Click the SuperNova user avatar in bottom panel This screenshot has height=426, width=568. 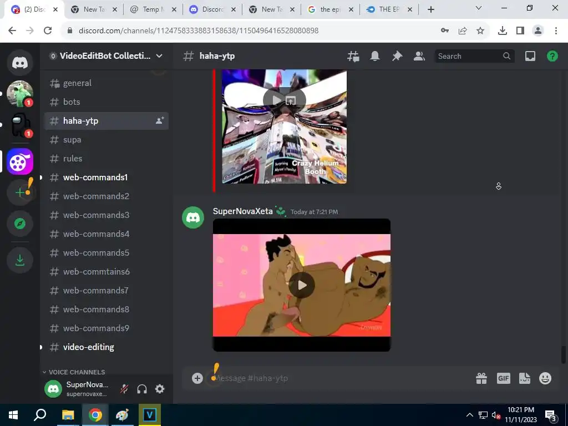click(x=53, y=389)
